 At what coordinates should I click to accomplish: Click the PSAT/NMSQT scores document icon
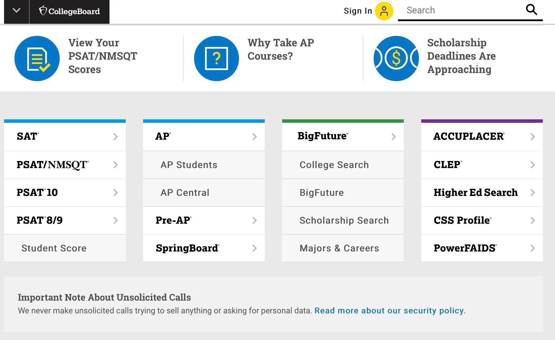[x=37, y=59]
